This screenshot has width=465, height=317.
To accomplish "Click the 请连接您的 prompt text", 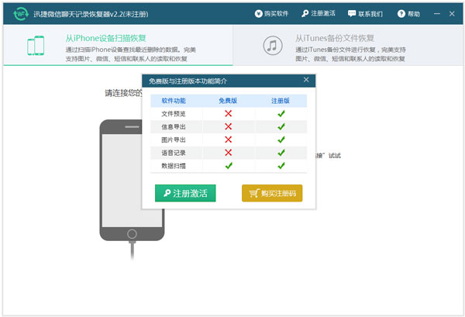I will point(123,93).
